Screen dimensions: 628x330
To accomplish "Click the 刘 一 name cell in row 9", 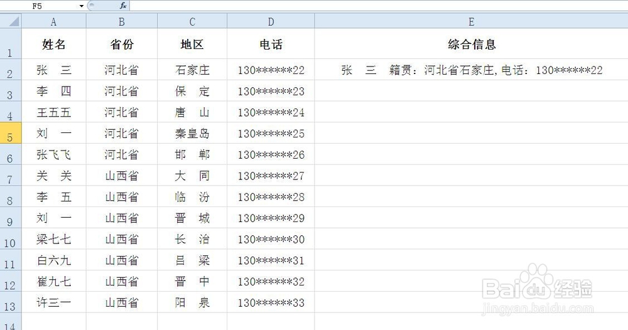I will pos(53,218).
